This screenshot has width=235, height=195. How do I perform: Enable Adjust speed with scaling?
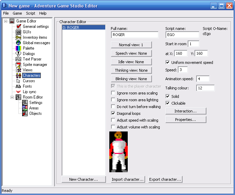pos(113,120)
